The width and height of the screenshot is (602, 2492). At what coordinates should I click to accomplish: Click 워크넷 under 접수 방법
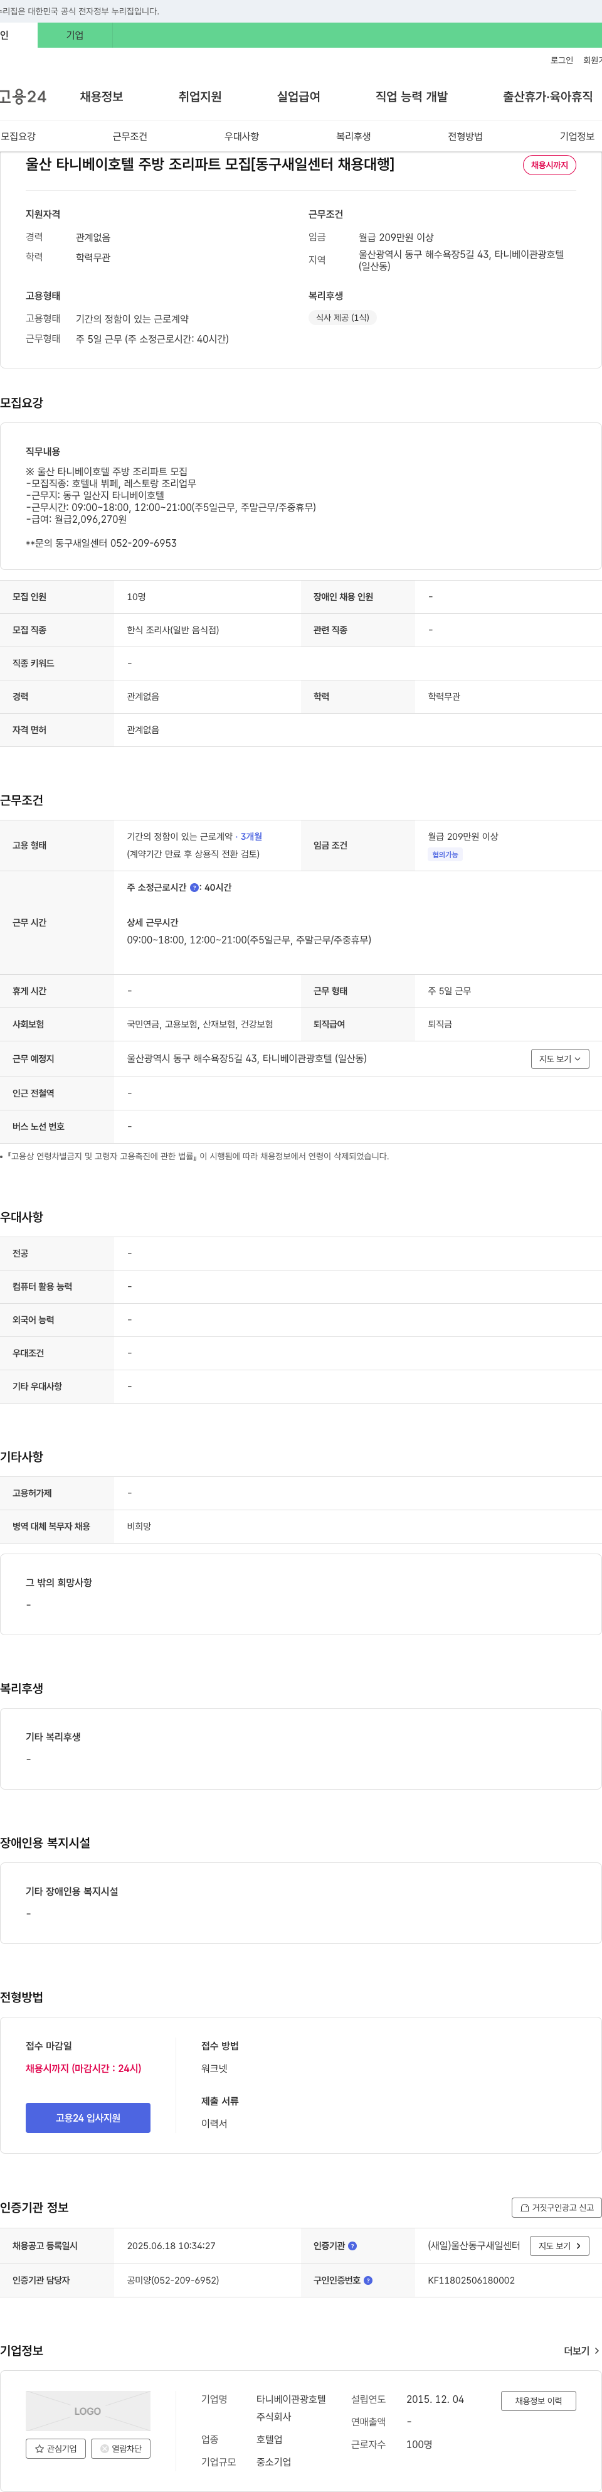pos(214,2068)
